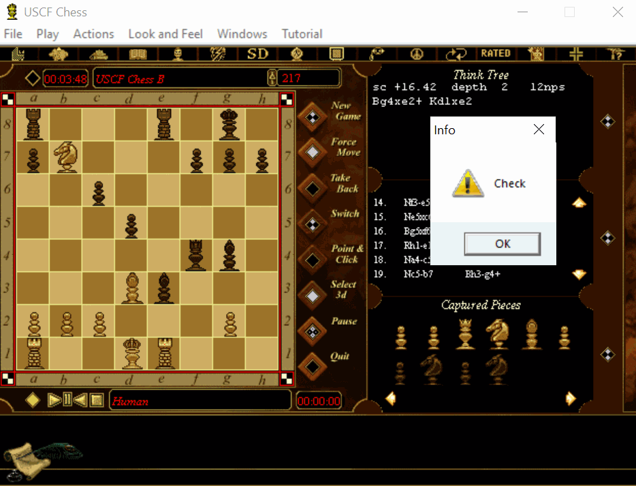The height and width of the screenshot is (486, 636).
Task: Open the File menu
Action: pos(13,33)
